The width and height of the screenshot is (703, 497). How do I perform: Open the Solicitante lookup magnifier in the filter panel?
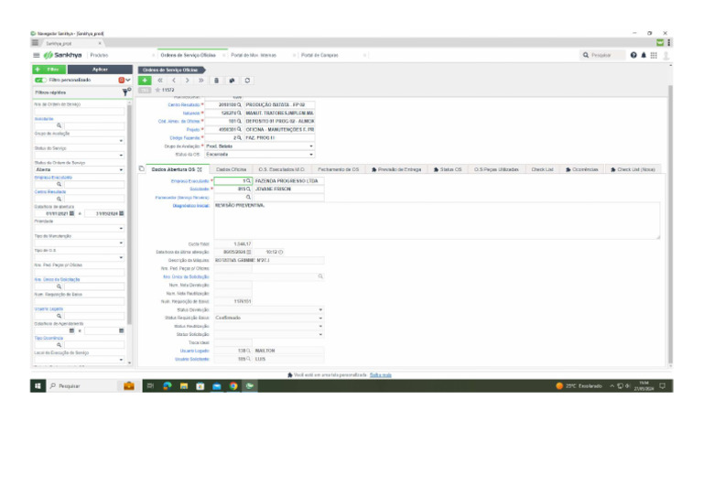pos(59,126)
